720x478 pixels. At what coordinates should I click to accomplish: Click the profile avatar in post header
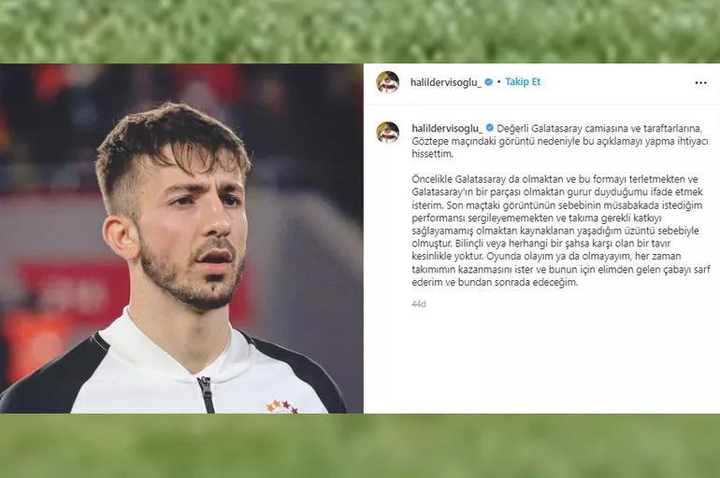pos(387,82)
